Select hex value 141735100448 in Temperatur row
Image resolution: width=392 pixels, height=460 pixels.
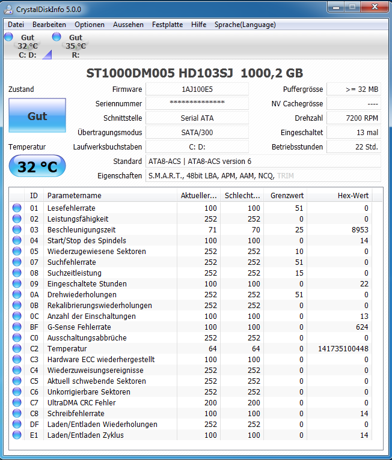pyautogui.click(x=343, y=348)
